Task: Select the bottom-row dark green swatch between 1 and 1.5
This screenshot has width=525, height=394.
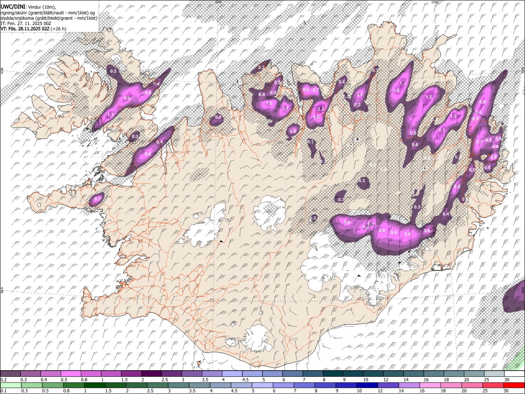Action: (95, 385)
